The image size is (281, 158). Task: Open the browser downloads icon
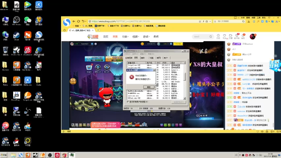[x=249, y=22]
